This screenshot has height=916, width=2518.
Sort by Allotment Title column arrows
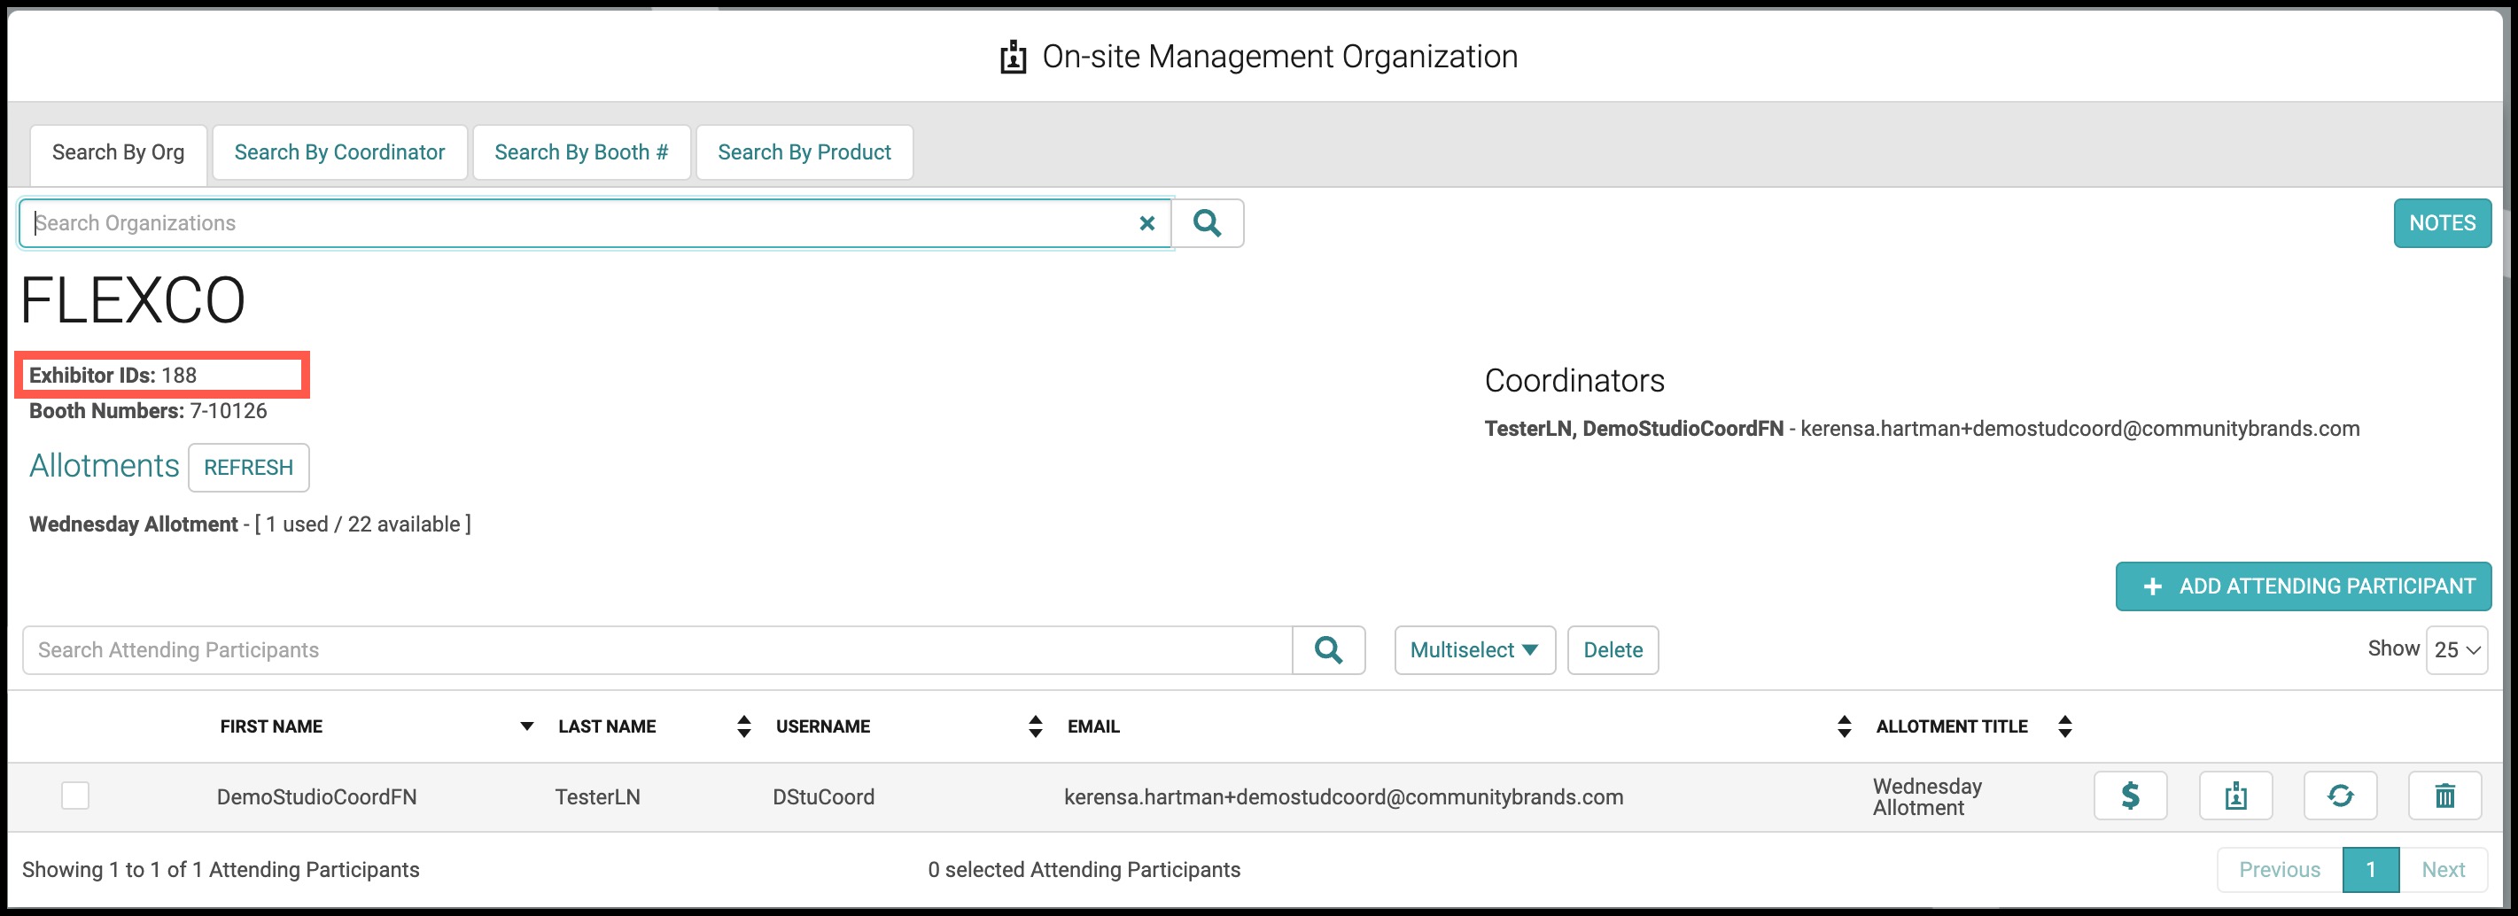pyautogui.click(x=2064, y=726)
